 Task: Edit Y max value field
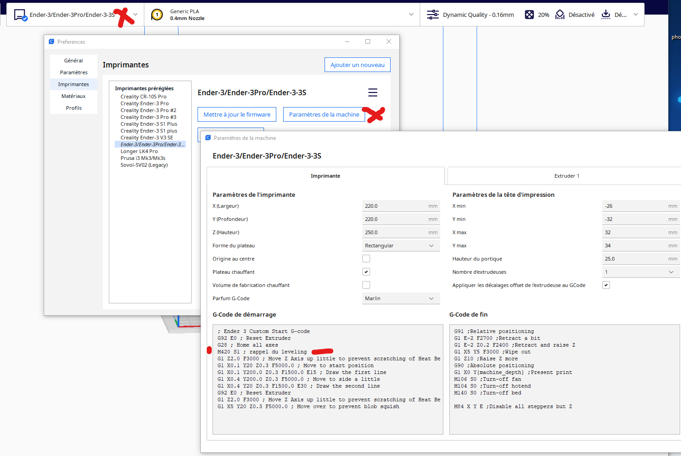pyautogui.click(x=641, y=246)
